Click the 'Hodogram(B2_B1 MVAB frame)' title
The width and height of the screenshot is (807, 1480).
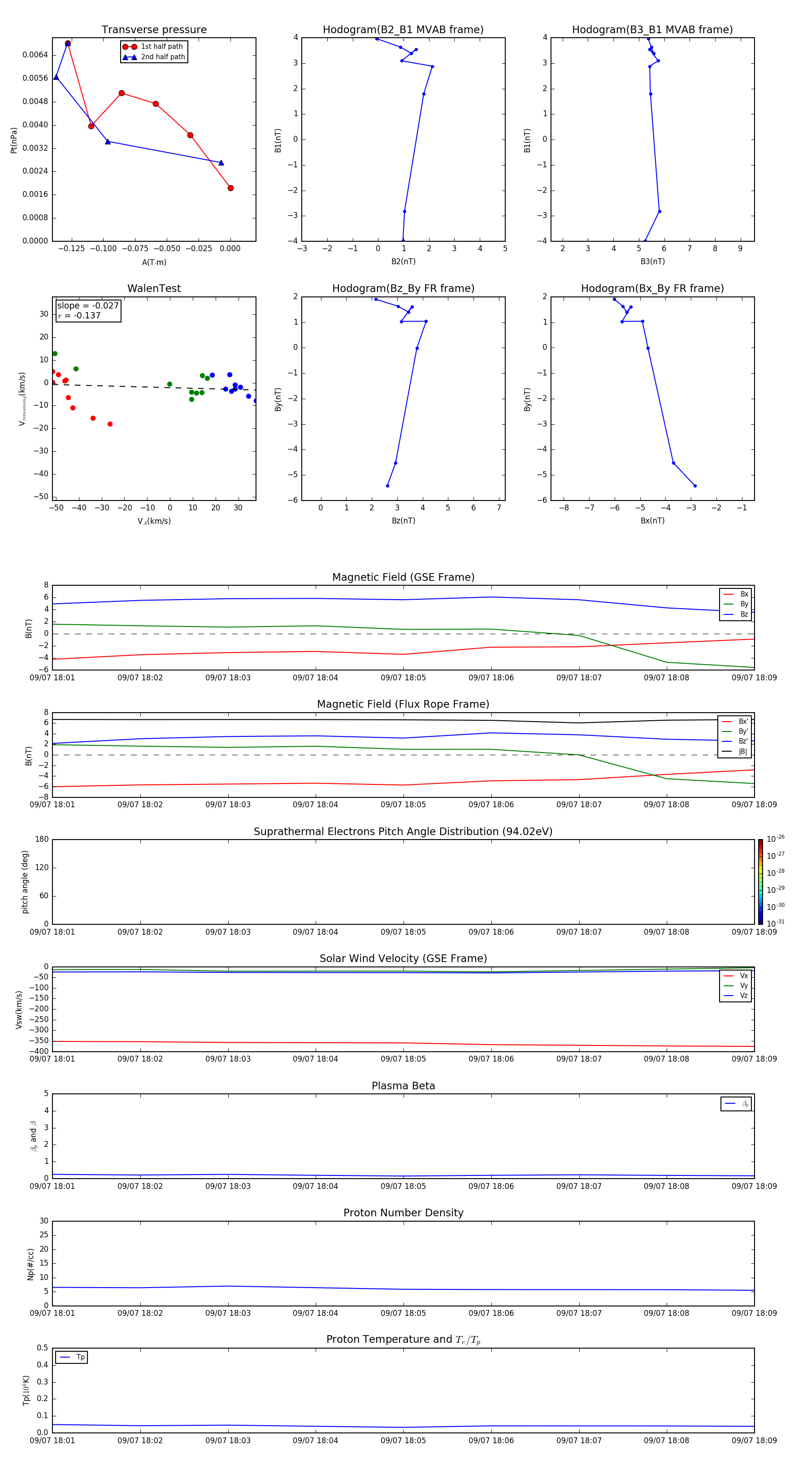(403, 29)
